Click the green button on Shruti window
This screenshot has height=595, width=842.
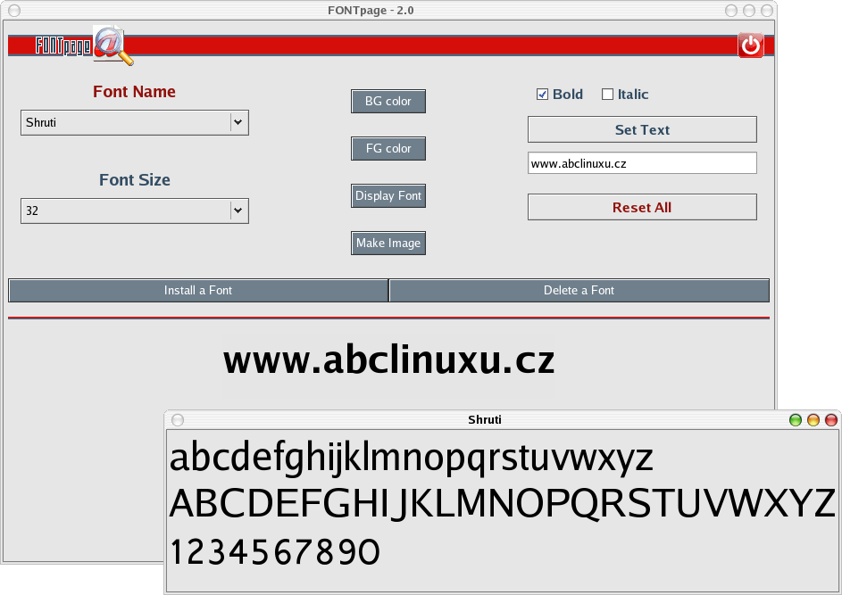coord(796,420)
